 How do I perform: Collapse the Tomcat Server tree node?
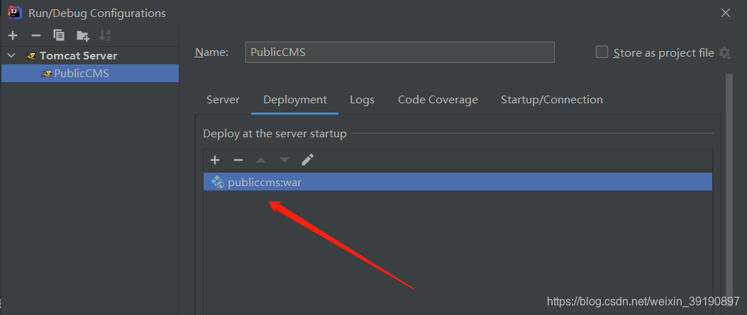12,56
